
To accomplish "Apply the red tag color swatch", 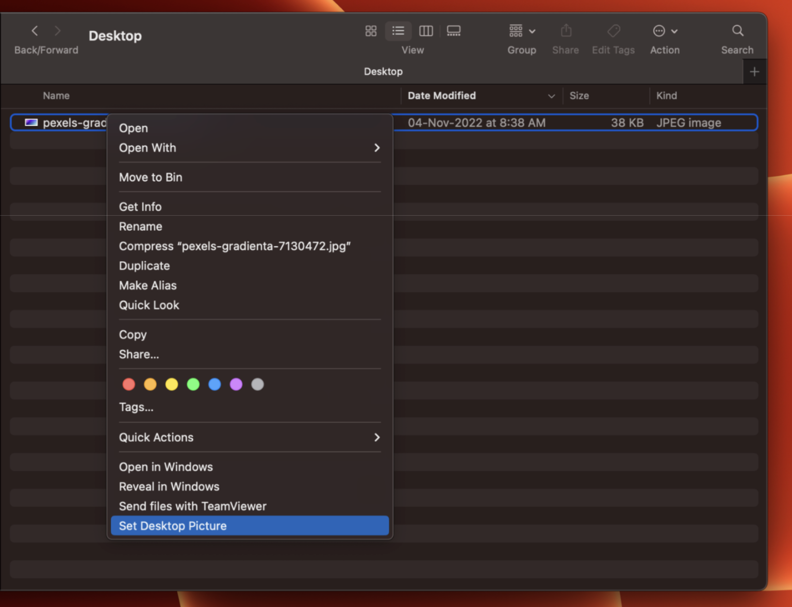I will [x=128, y=384].
